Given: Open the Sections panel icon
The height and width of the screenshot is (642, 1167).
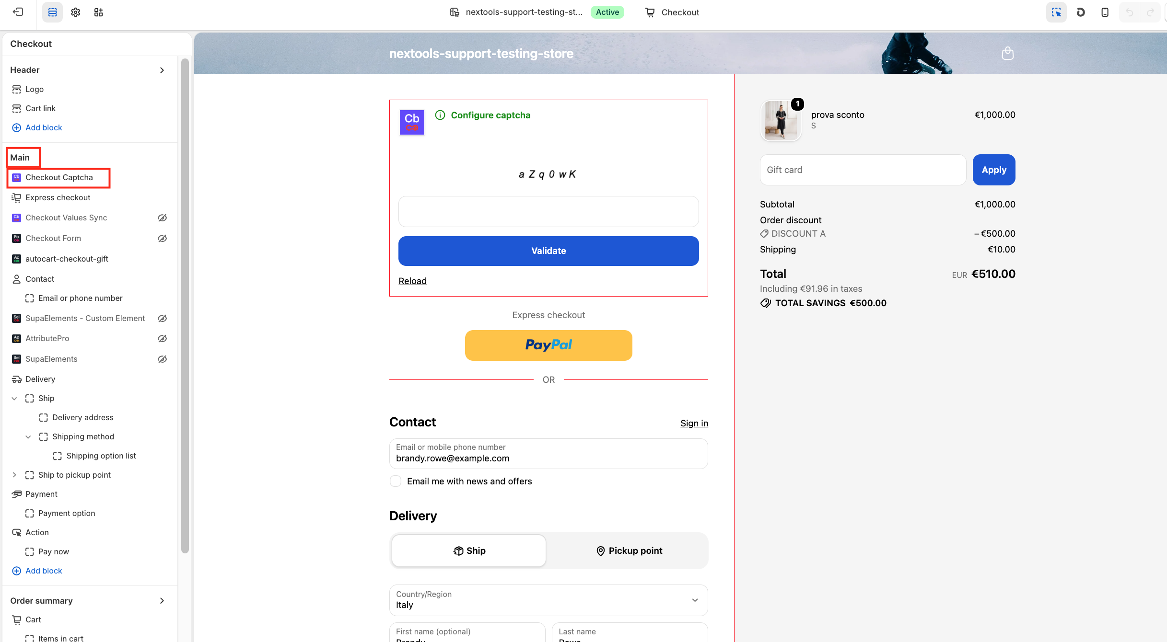Looking at the screenshot, I should point(52,12).
